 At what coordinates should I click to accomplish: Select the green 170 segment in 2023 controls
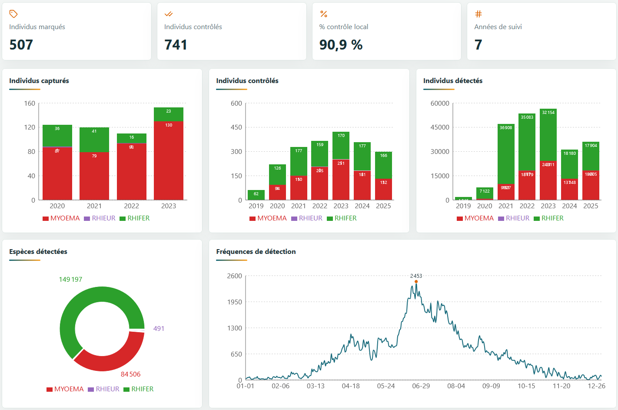341,146
